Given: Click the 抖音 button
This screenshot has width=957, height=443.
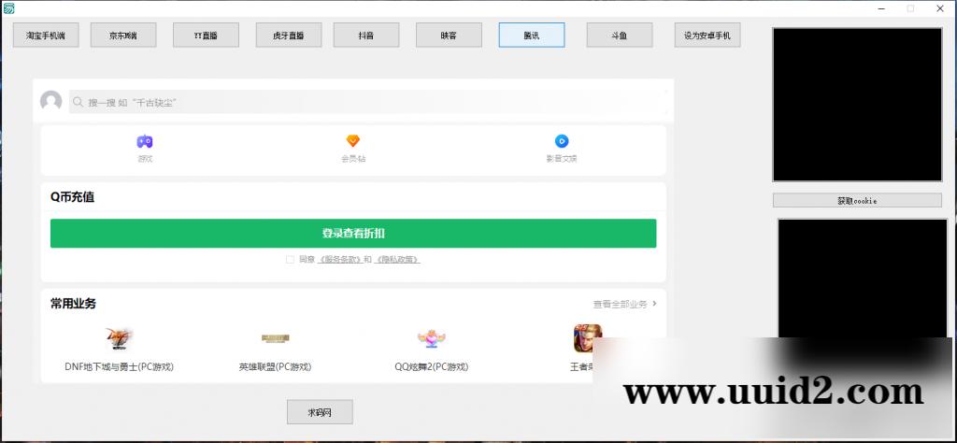Looking at the screenshot, I should point(366,36).
